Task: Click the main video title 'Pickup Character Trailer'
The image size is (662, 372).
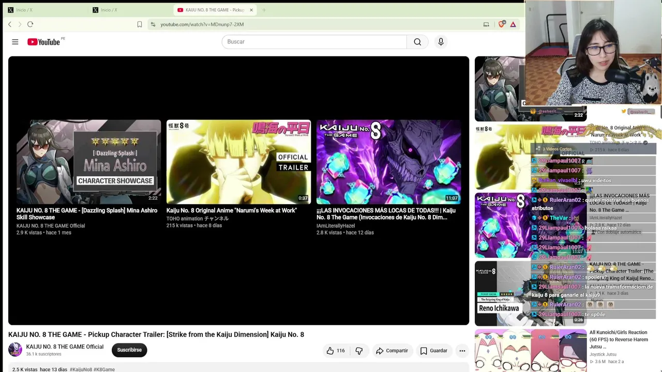Action: [156, 335]
